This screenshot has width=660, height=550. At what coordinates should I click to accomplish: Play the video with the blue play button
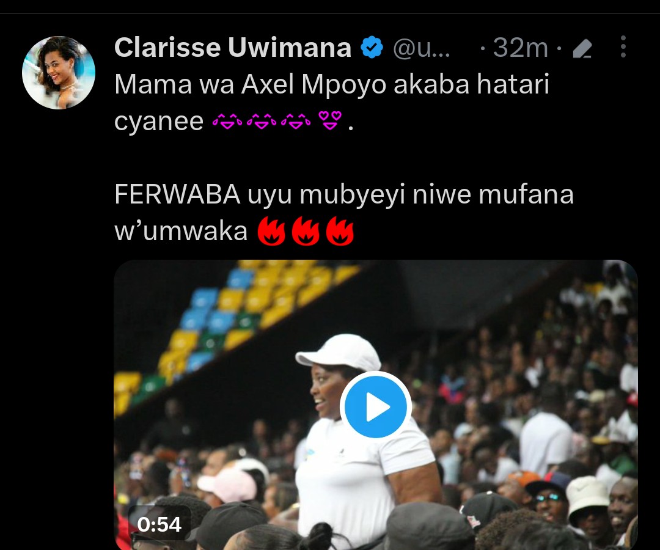coord(375,407)
